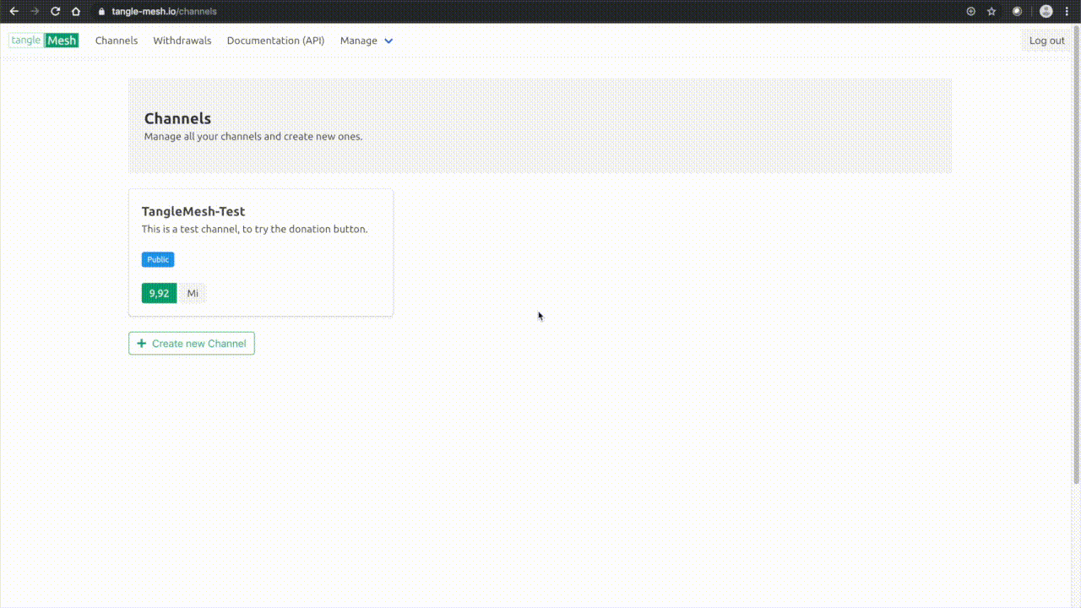Click the tangleMesh logo
The height and width of the screenshot is (608, 1081).
pos(44,41)
